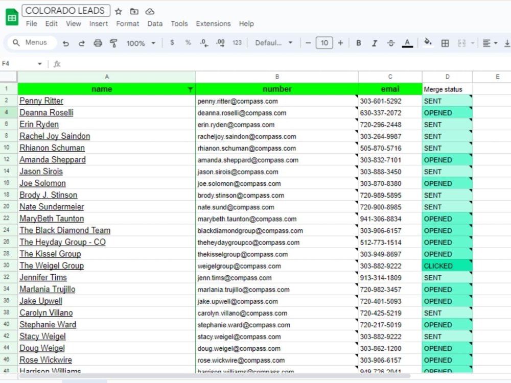This screenshot has width=511, height=383.
Task: Format as currency with dollar icon
Action: (x=172, y=43)
